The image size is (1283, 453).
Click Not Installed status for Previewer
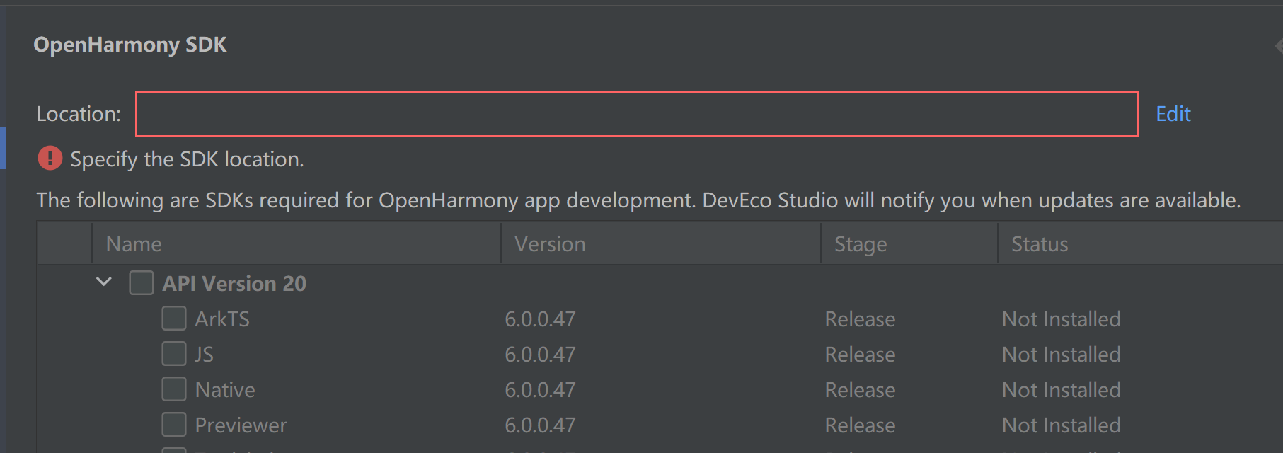click(1061, 425)
